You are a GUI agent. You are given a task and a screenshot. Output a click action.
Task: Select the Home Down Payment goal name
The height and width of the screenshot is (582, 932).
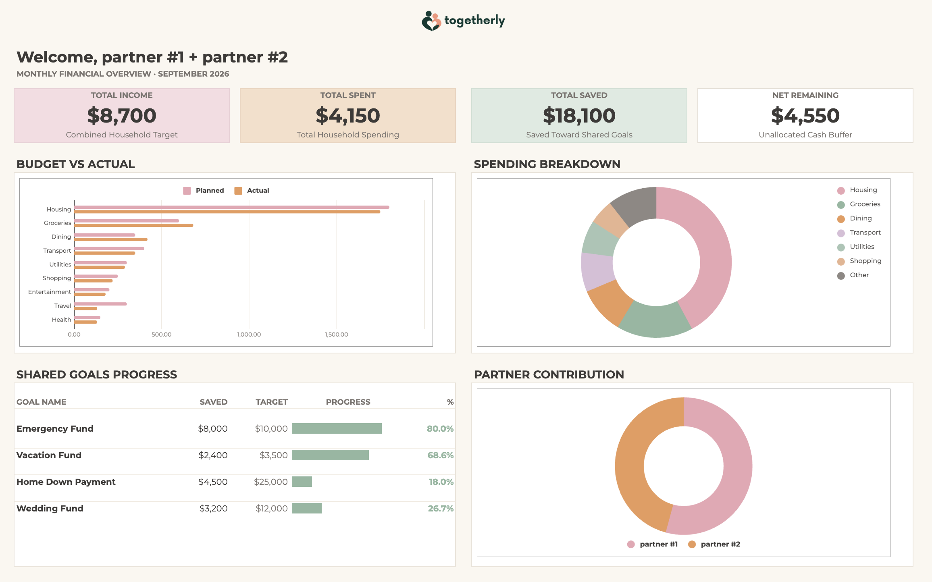(66, 482)
